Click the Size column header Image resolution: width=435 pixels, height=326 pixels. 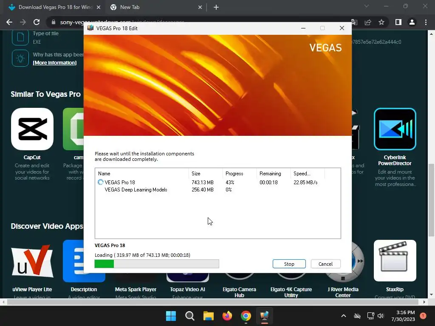tap(206, 174)
